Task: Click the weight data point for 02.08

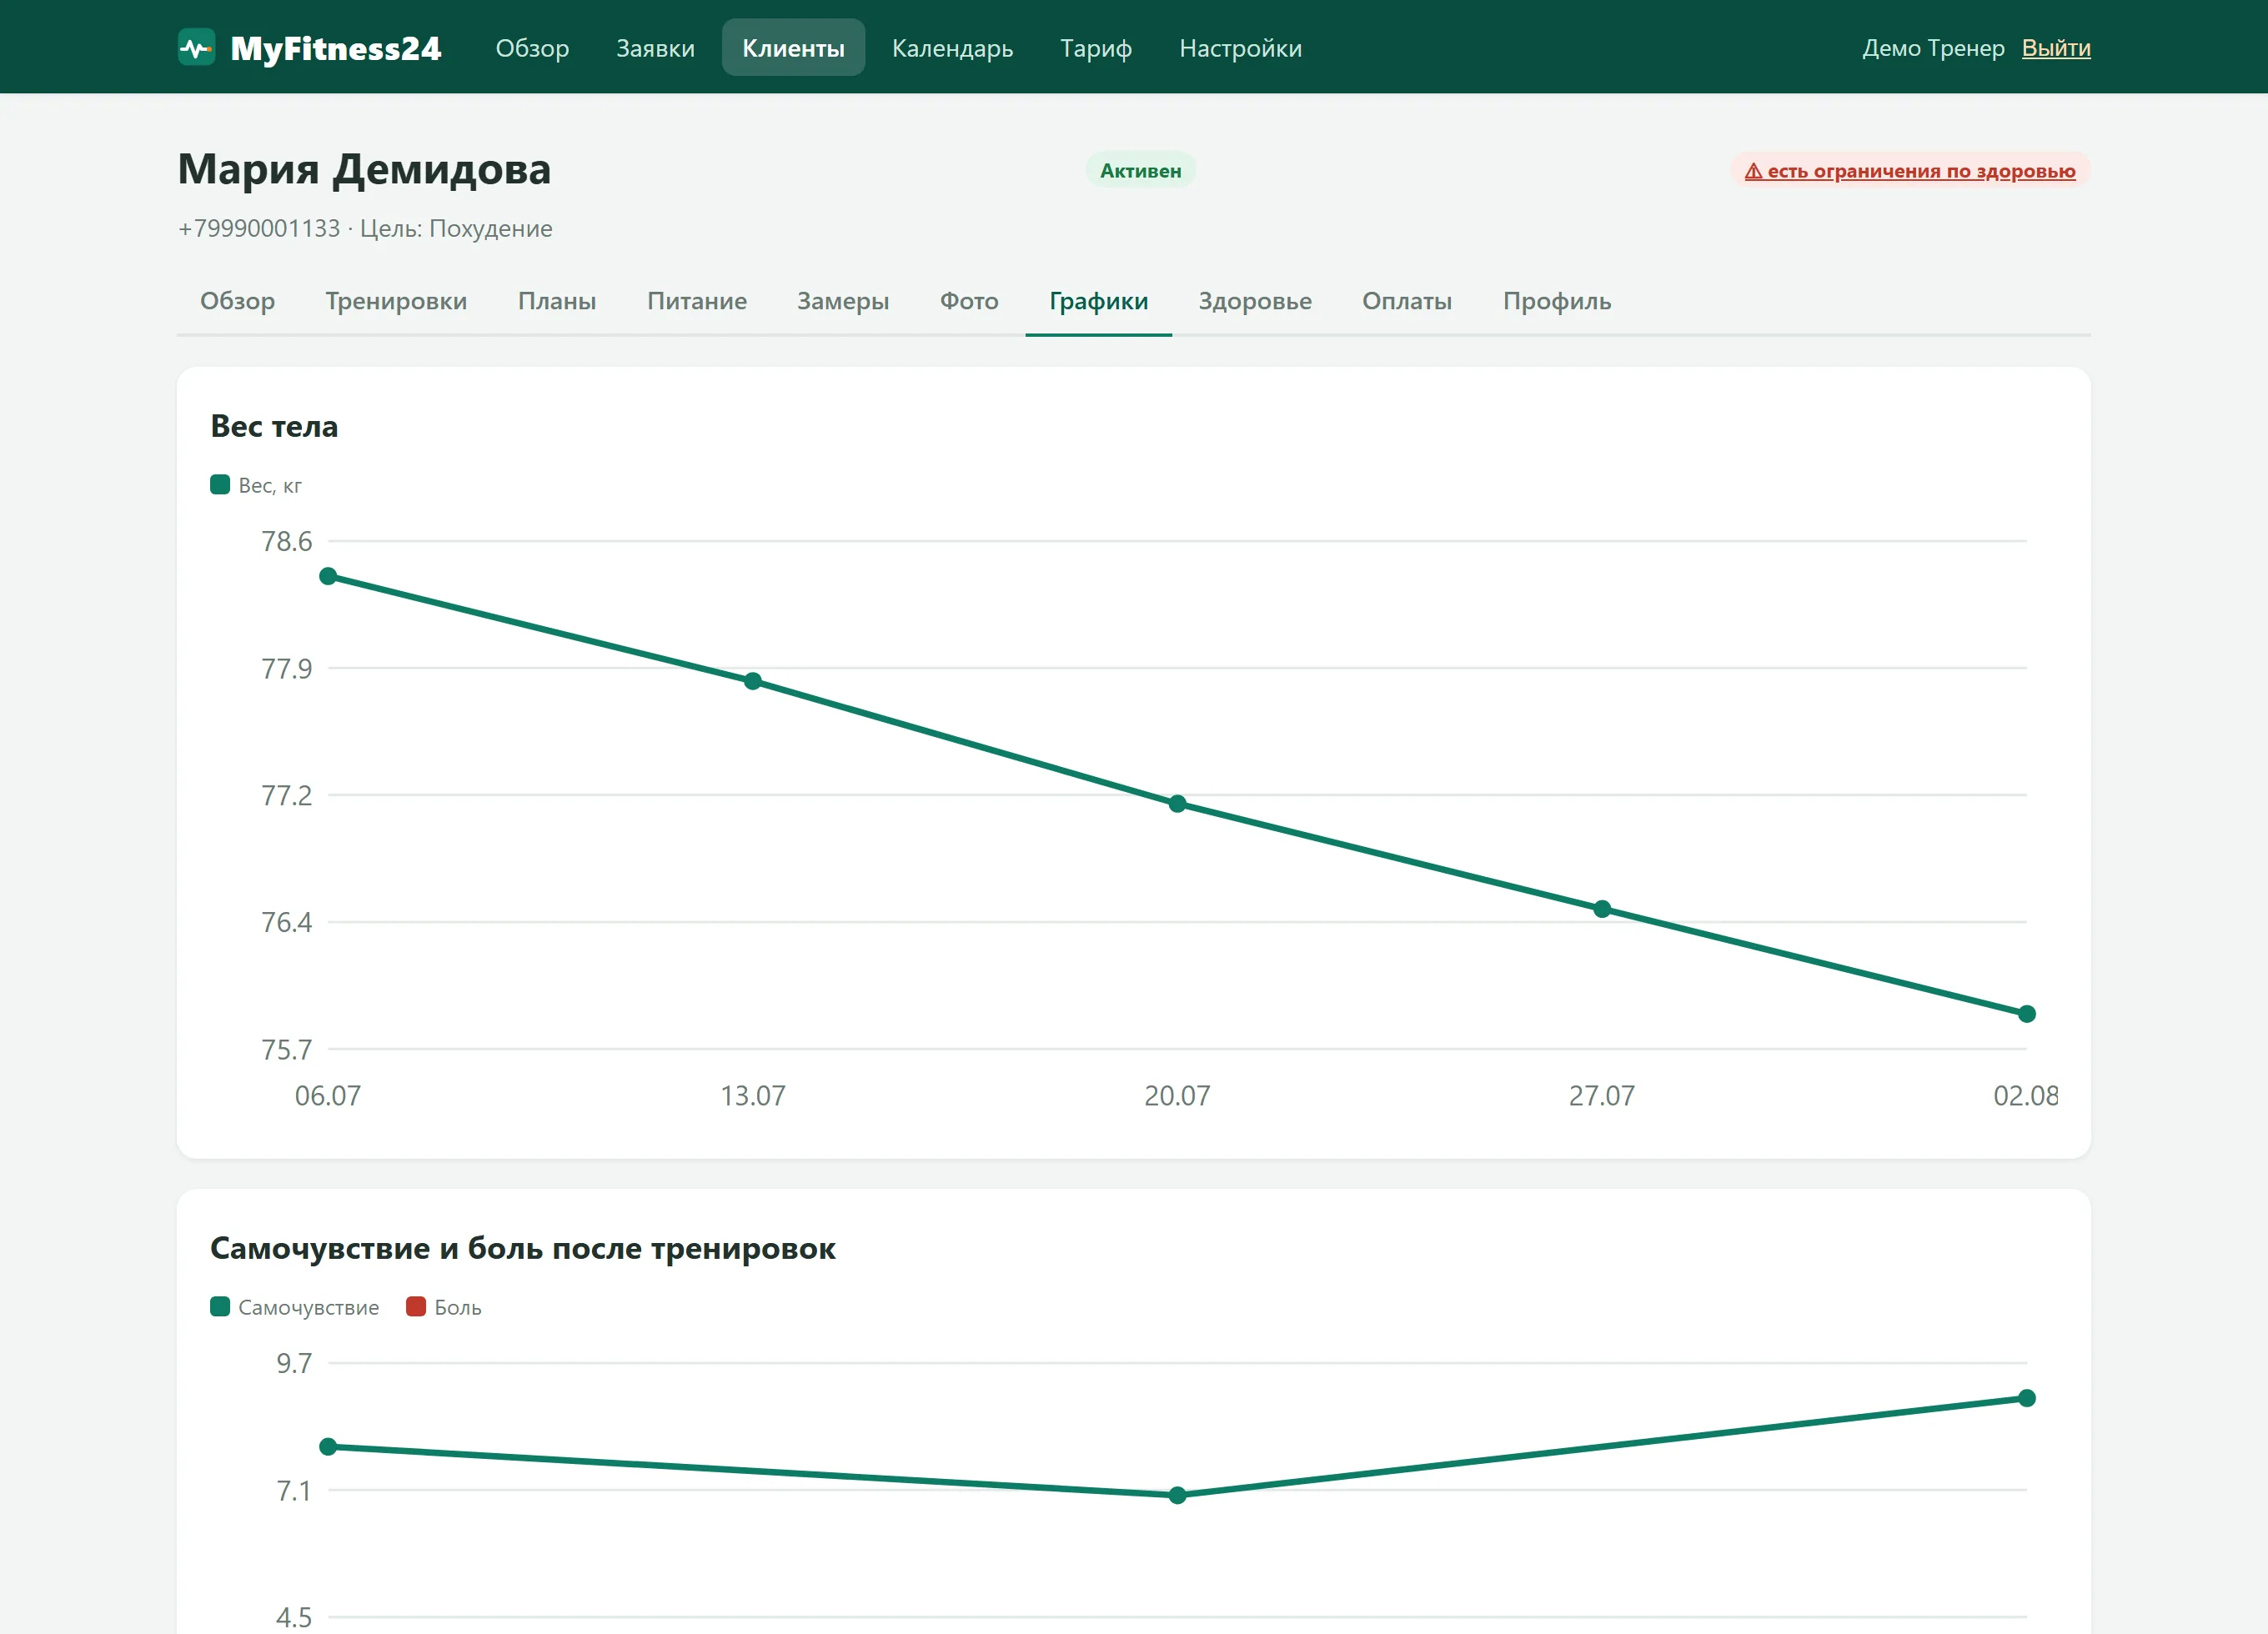Action: point(2027,1014)
